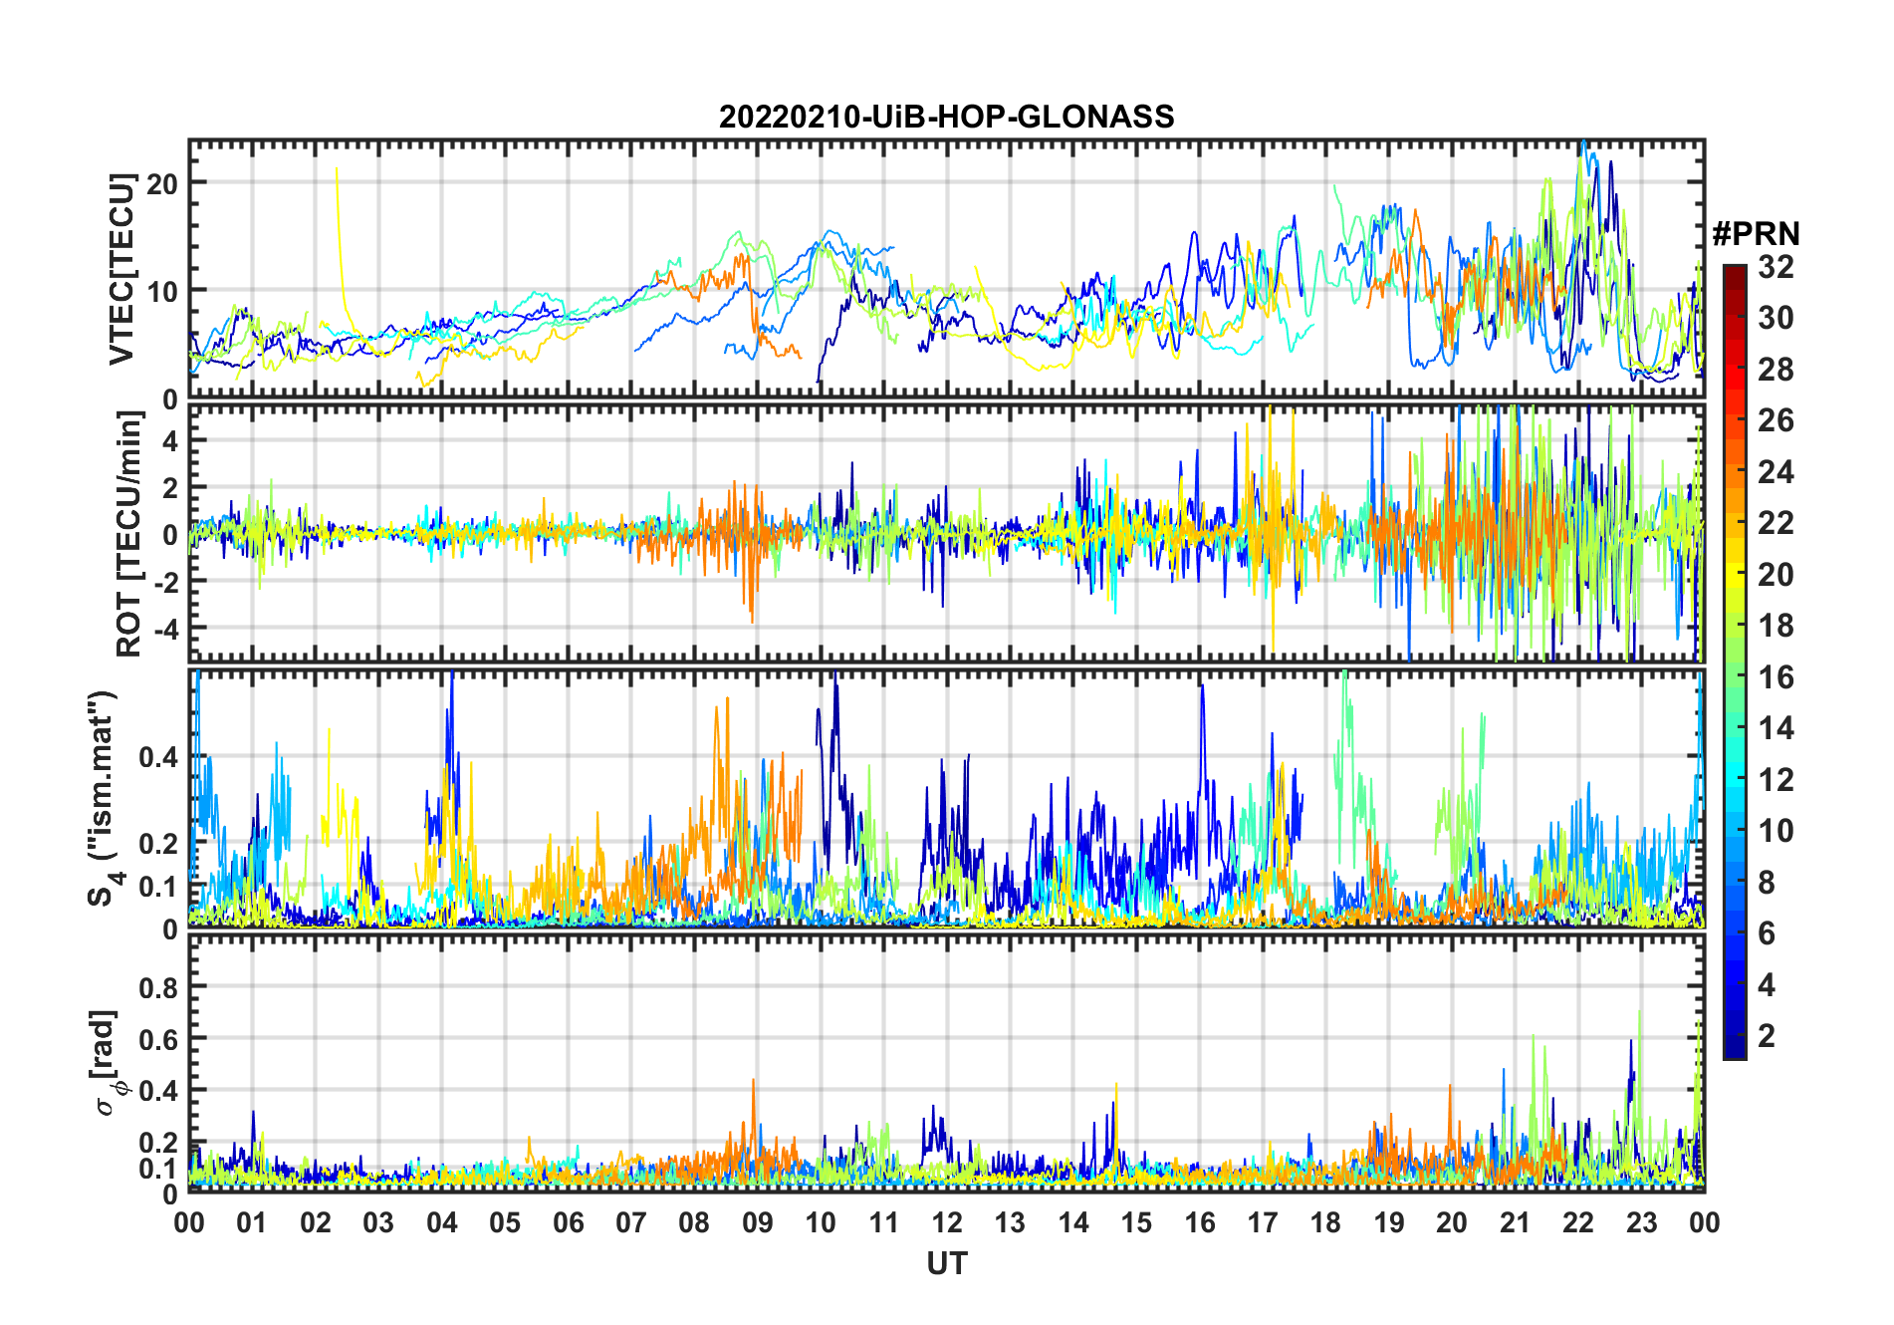The height and width of the screenshot is (1325, 1894).
Task: Click sigma phi tick label 0.8
Action: click(159, 987)
